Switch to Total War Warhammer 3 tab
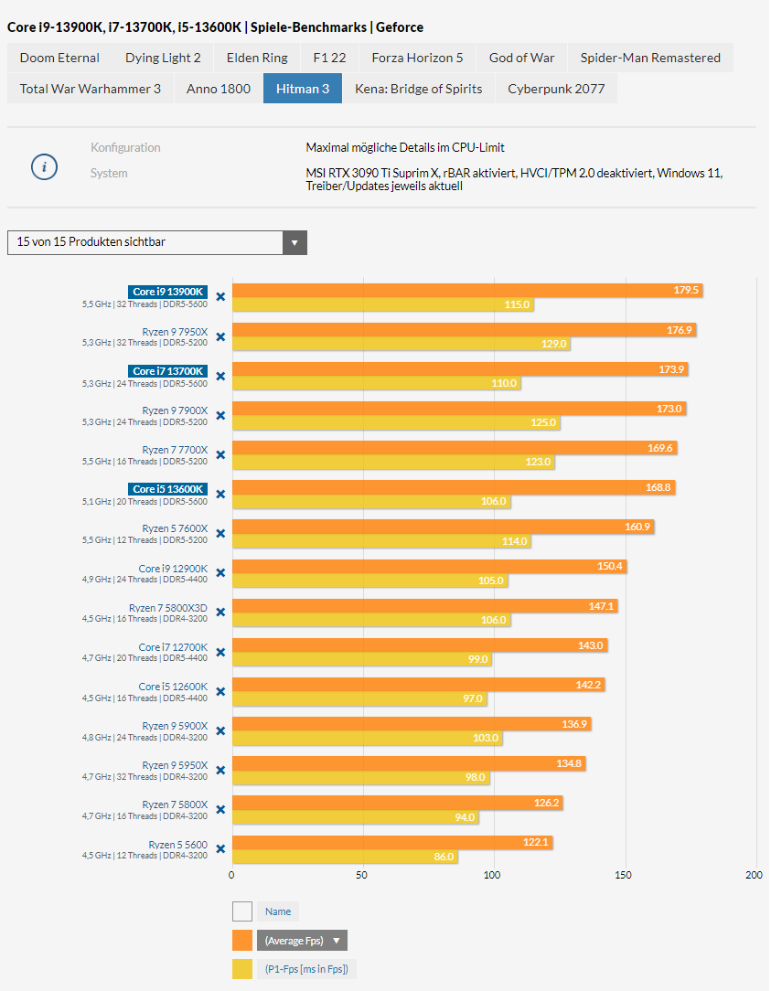The height and width of the screenshot is (991, 771). (x=91, y=89)
